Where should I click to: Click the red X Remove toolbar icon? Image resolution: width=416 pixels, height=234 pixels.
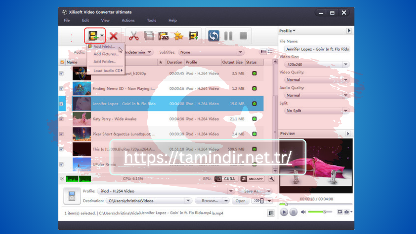pos(113,36)
